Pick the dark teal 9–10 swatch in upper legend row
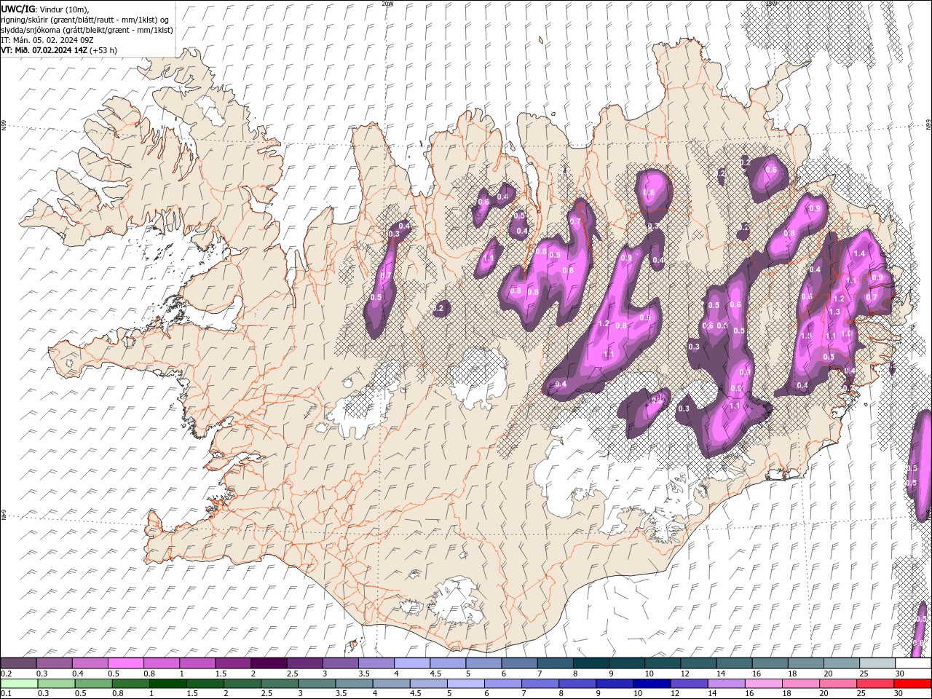This screenshot has height=699, width=932. coord(626,663)
